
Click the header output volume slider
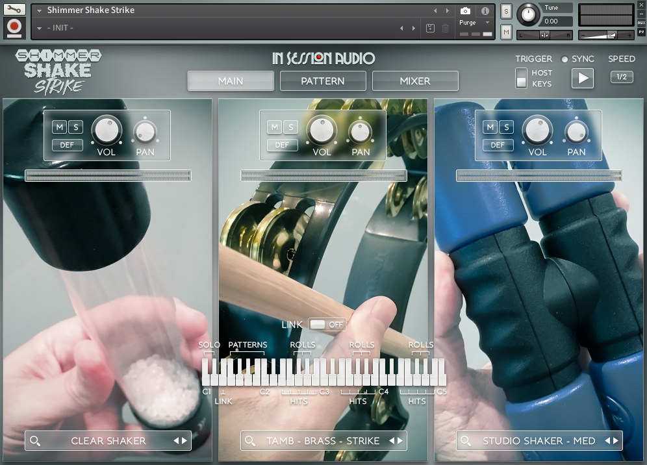click(x=605, y=36)
